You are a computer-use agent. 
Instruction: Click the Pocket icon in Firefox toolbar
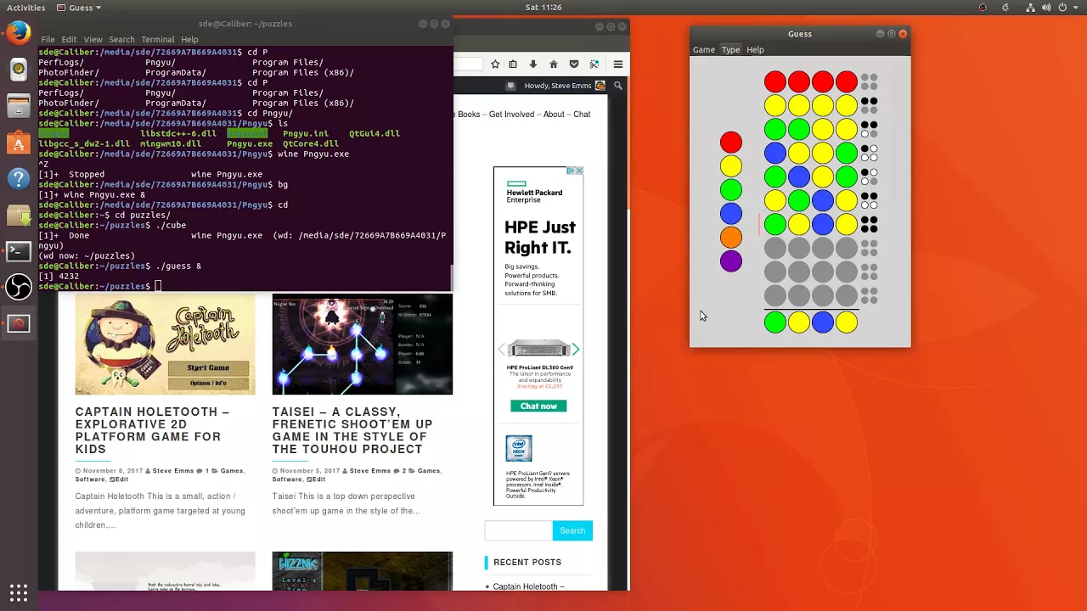pyautogui.click(x=574, y=64)
